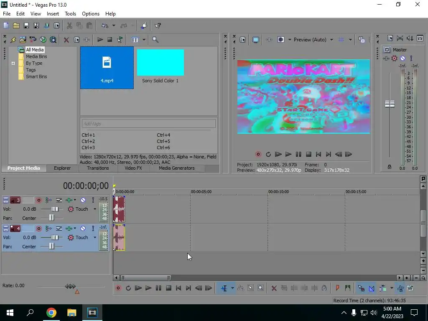Screen dimensions: 428x321
Task: Open track 3 automation mode Touch dropdown
Action: coord(95,209)
